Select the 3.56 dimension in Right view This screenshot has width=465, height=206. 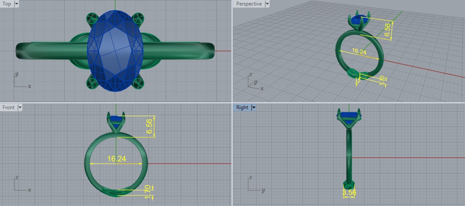[349, 192]
